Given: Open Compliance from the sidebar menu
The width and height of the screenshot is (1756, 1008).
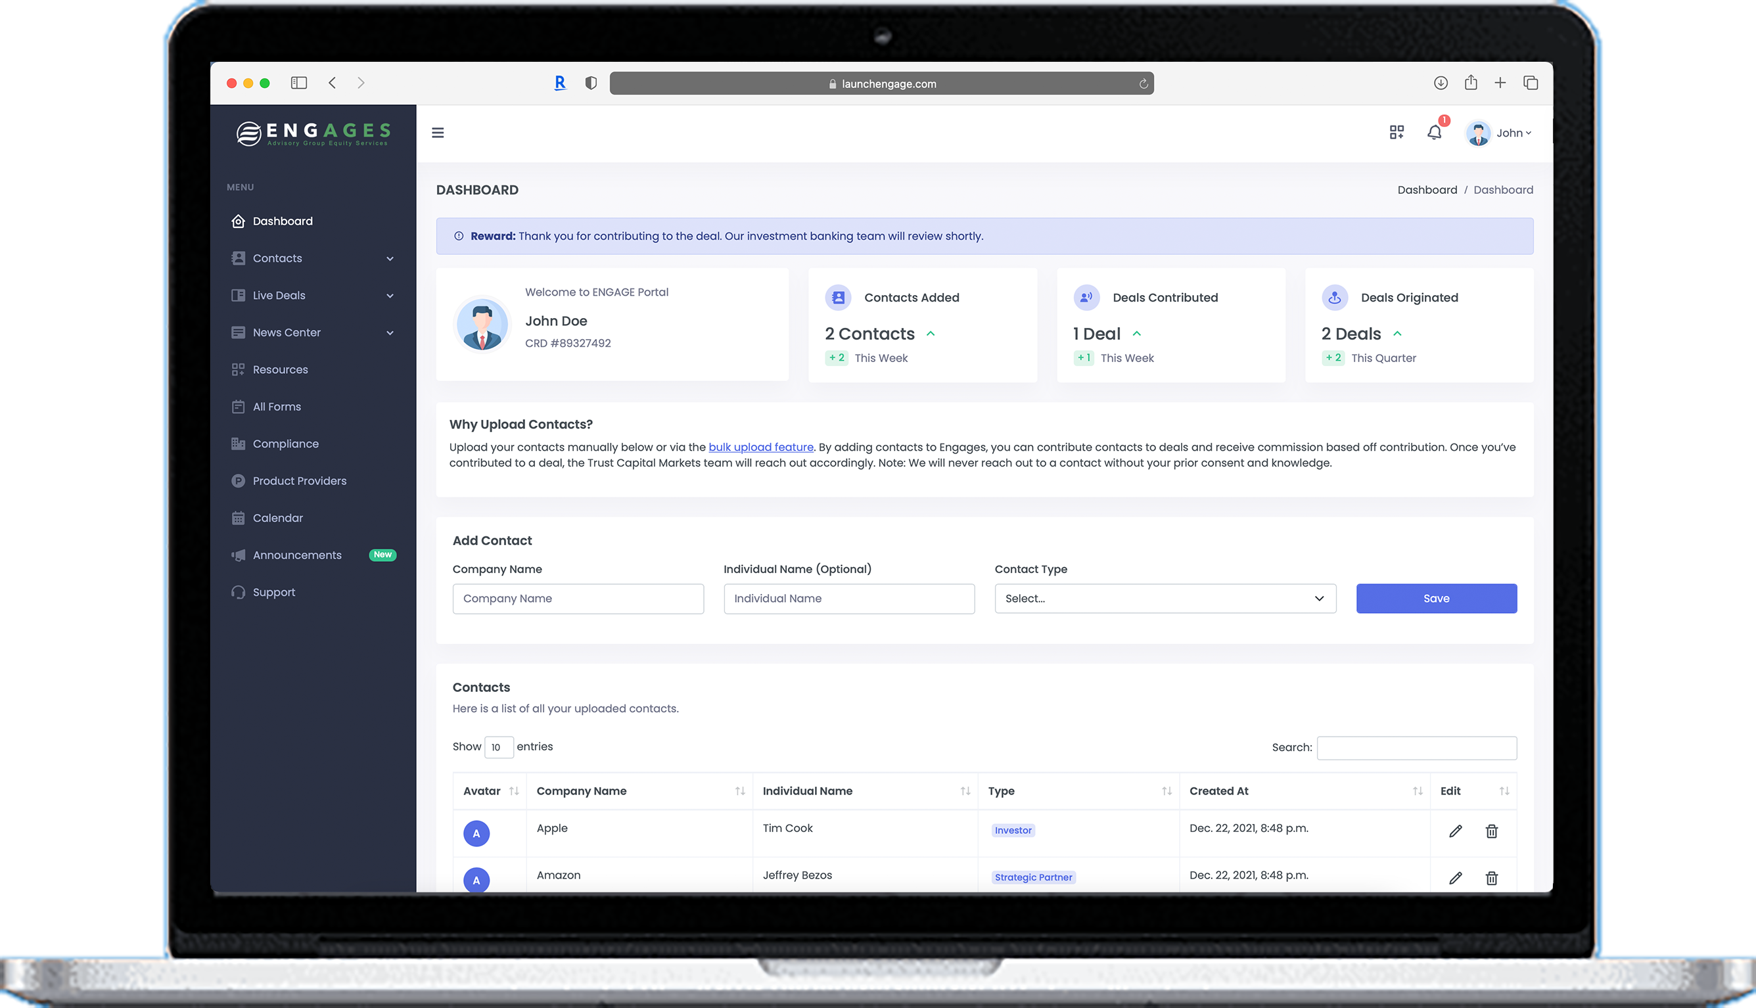Looking at the screenshot, I should coord(285,444).
